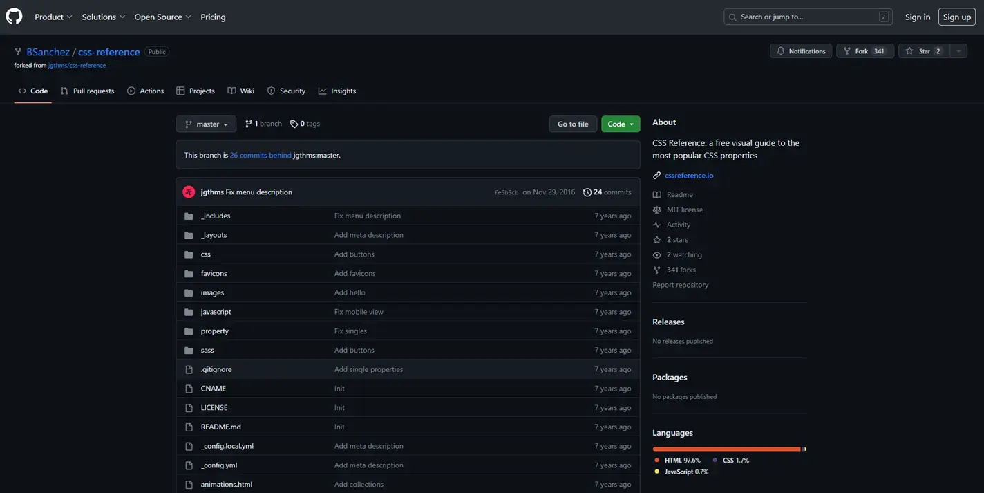Visit the cssreference.io website link
The width and height of the screenshot is (984, 493).
(689, 176)
